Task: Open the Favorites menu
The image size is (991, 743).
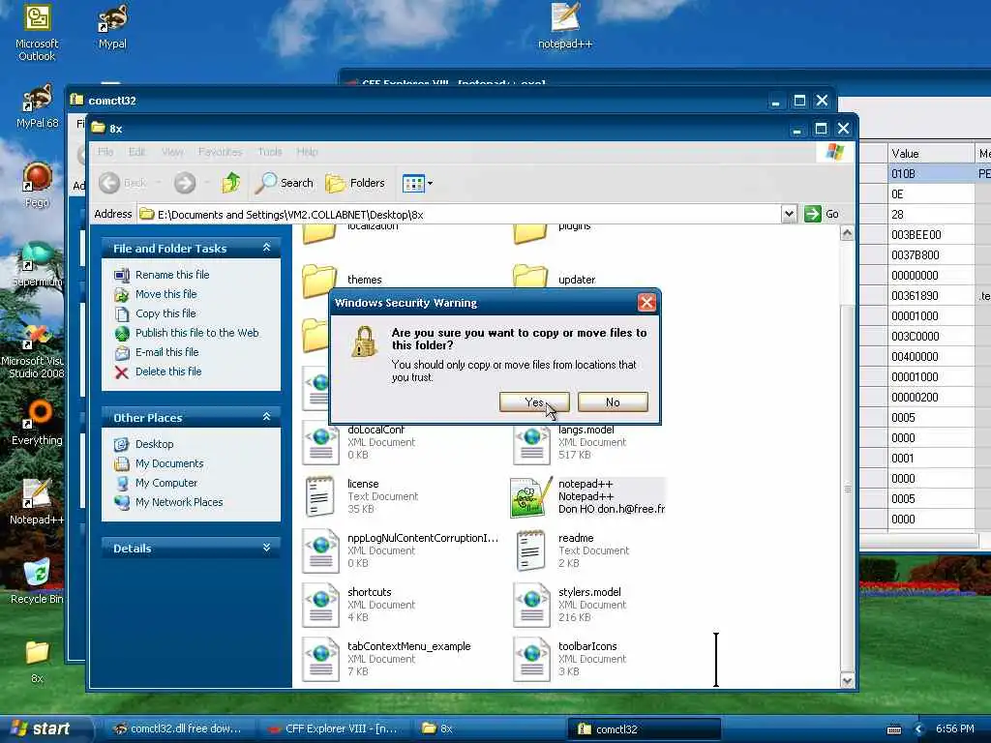Action: point(220,152)
